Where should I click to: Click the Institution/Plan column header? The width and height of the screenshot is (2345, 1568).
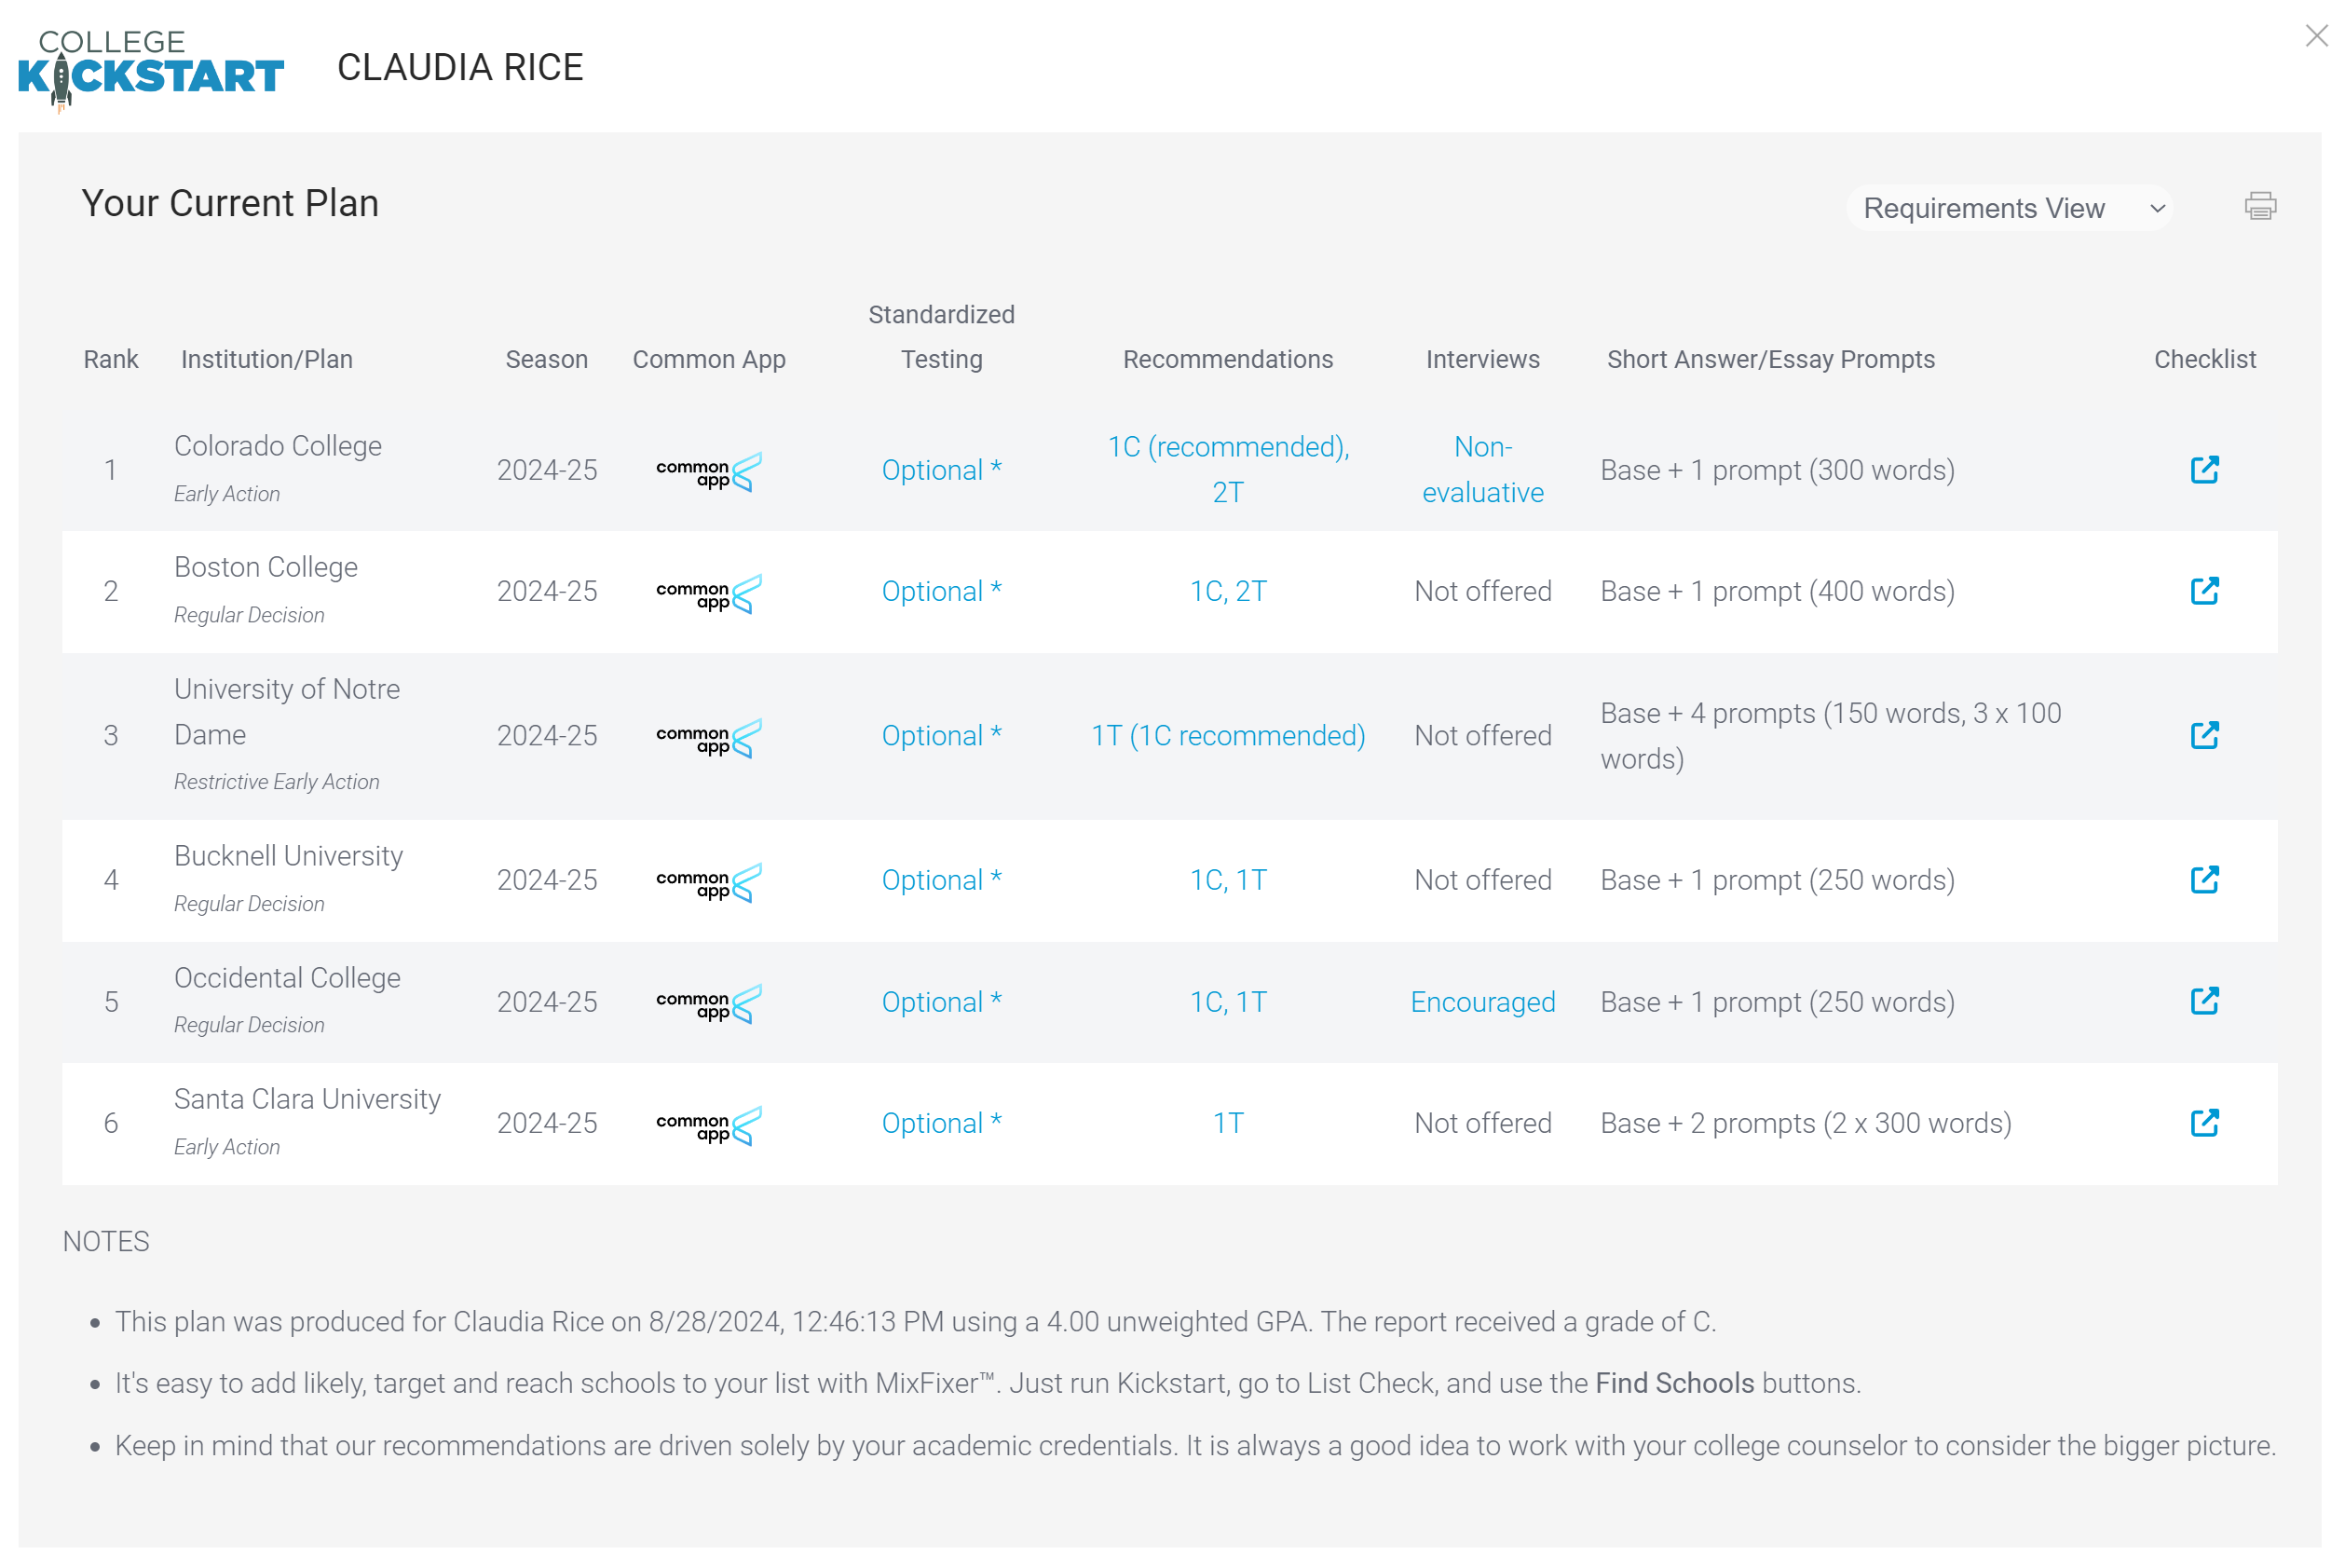click(267, 359)
